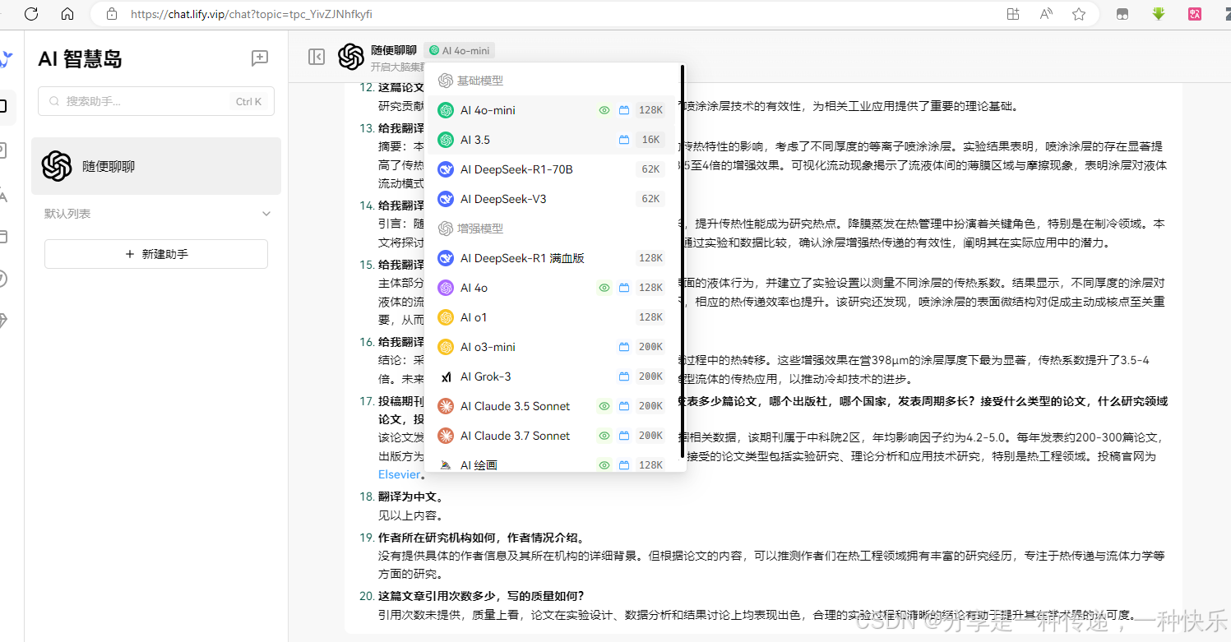The image size is (1231, 642).
Task: Click the 62K badge for DeepSeek-V3
Action: pos(650,199)
